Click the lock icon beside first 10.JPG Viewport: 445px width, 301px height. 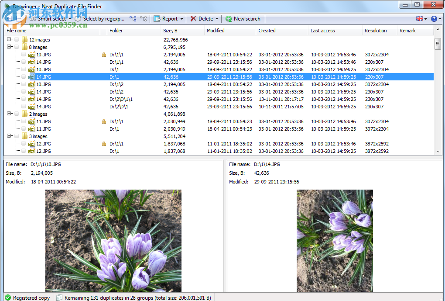104,55
